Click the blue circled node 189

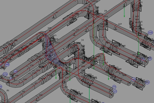point(7,64)
